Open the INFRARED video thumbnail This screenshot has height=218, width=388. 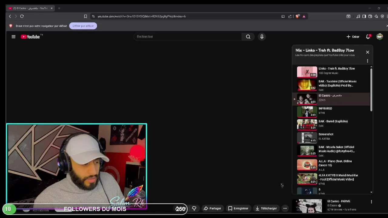click(x=307, y=112)
